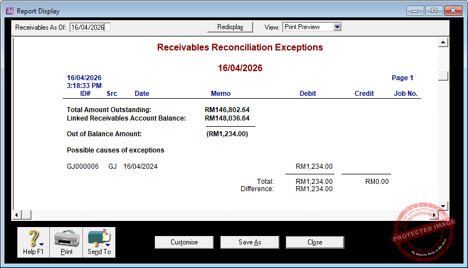This screenshot has height=268, width=468.
Task: Click the Redisplay button
Action: click(x=230, y=27)
